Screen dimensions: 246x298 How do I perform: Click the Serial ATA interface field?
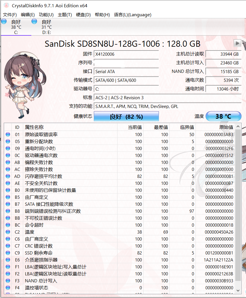coord(126,71)
